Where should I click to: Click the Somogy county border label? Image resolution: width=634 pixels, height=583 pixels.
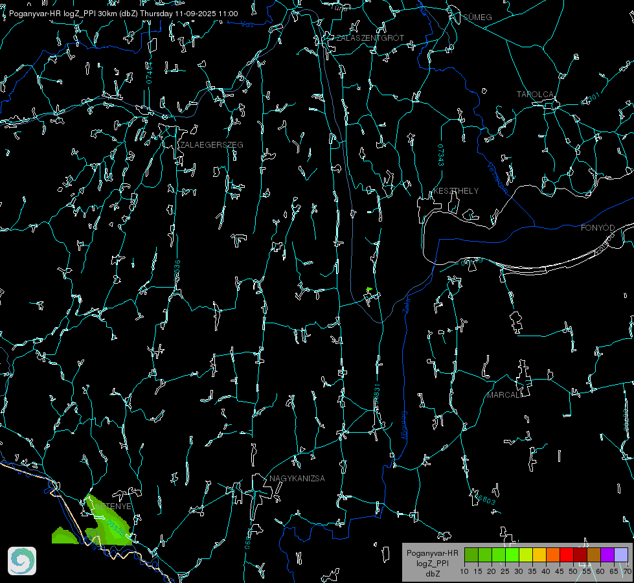[404, 426]
